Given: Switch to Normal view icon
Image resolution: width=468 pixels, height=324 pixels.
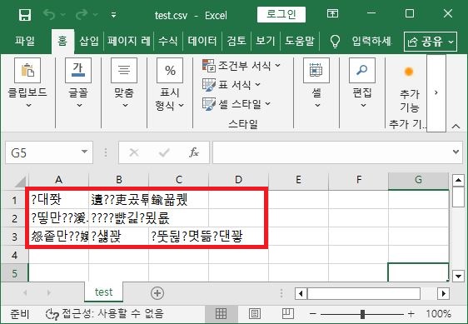Looking at the screenshot, I should click(x=221, y=313).
